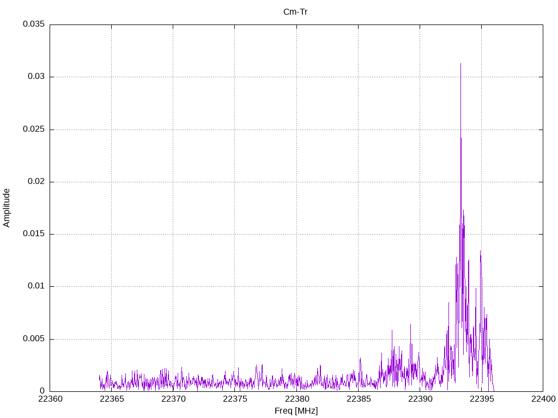558x418 pixels.
Task: Click the 'Cm-Tr' plot title
Action: click(295, 11)
